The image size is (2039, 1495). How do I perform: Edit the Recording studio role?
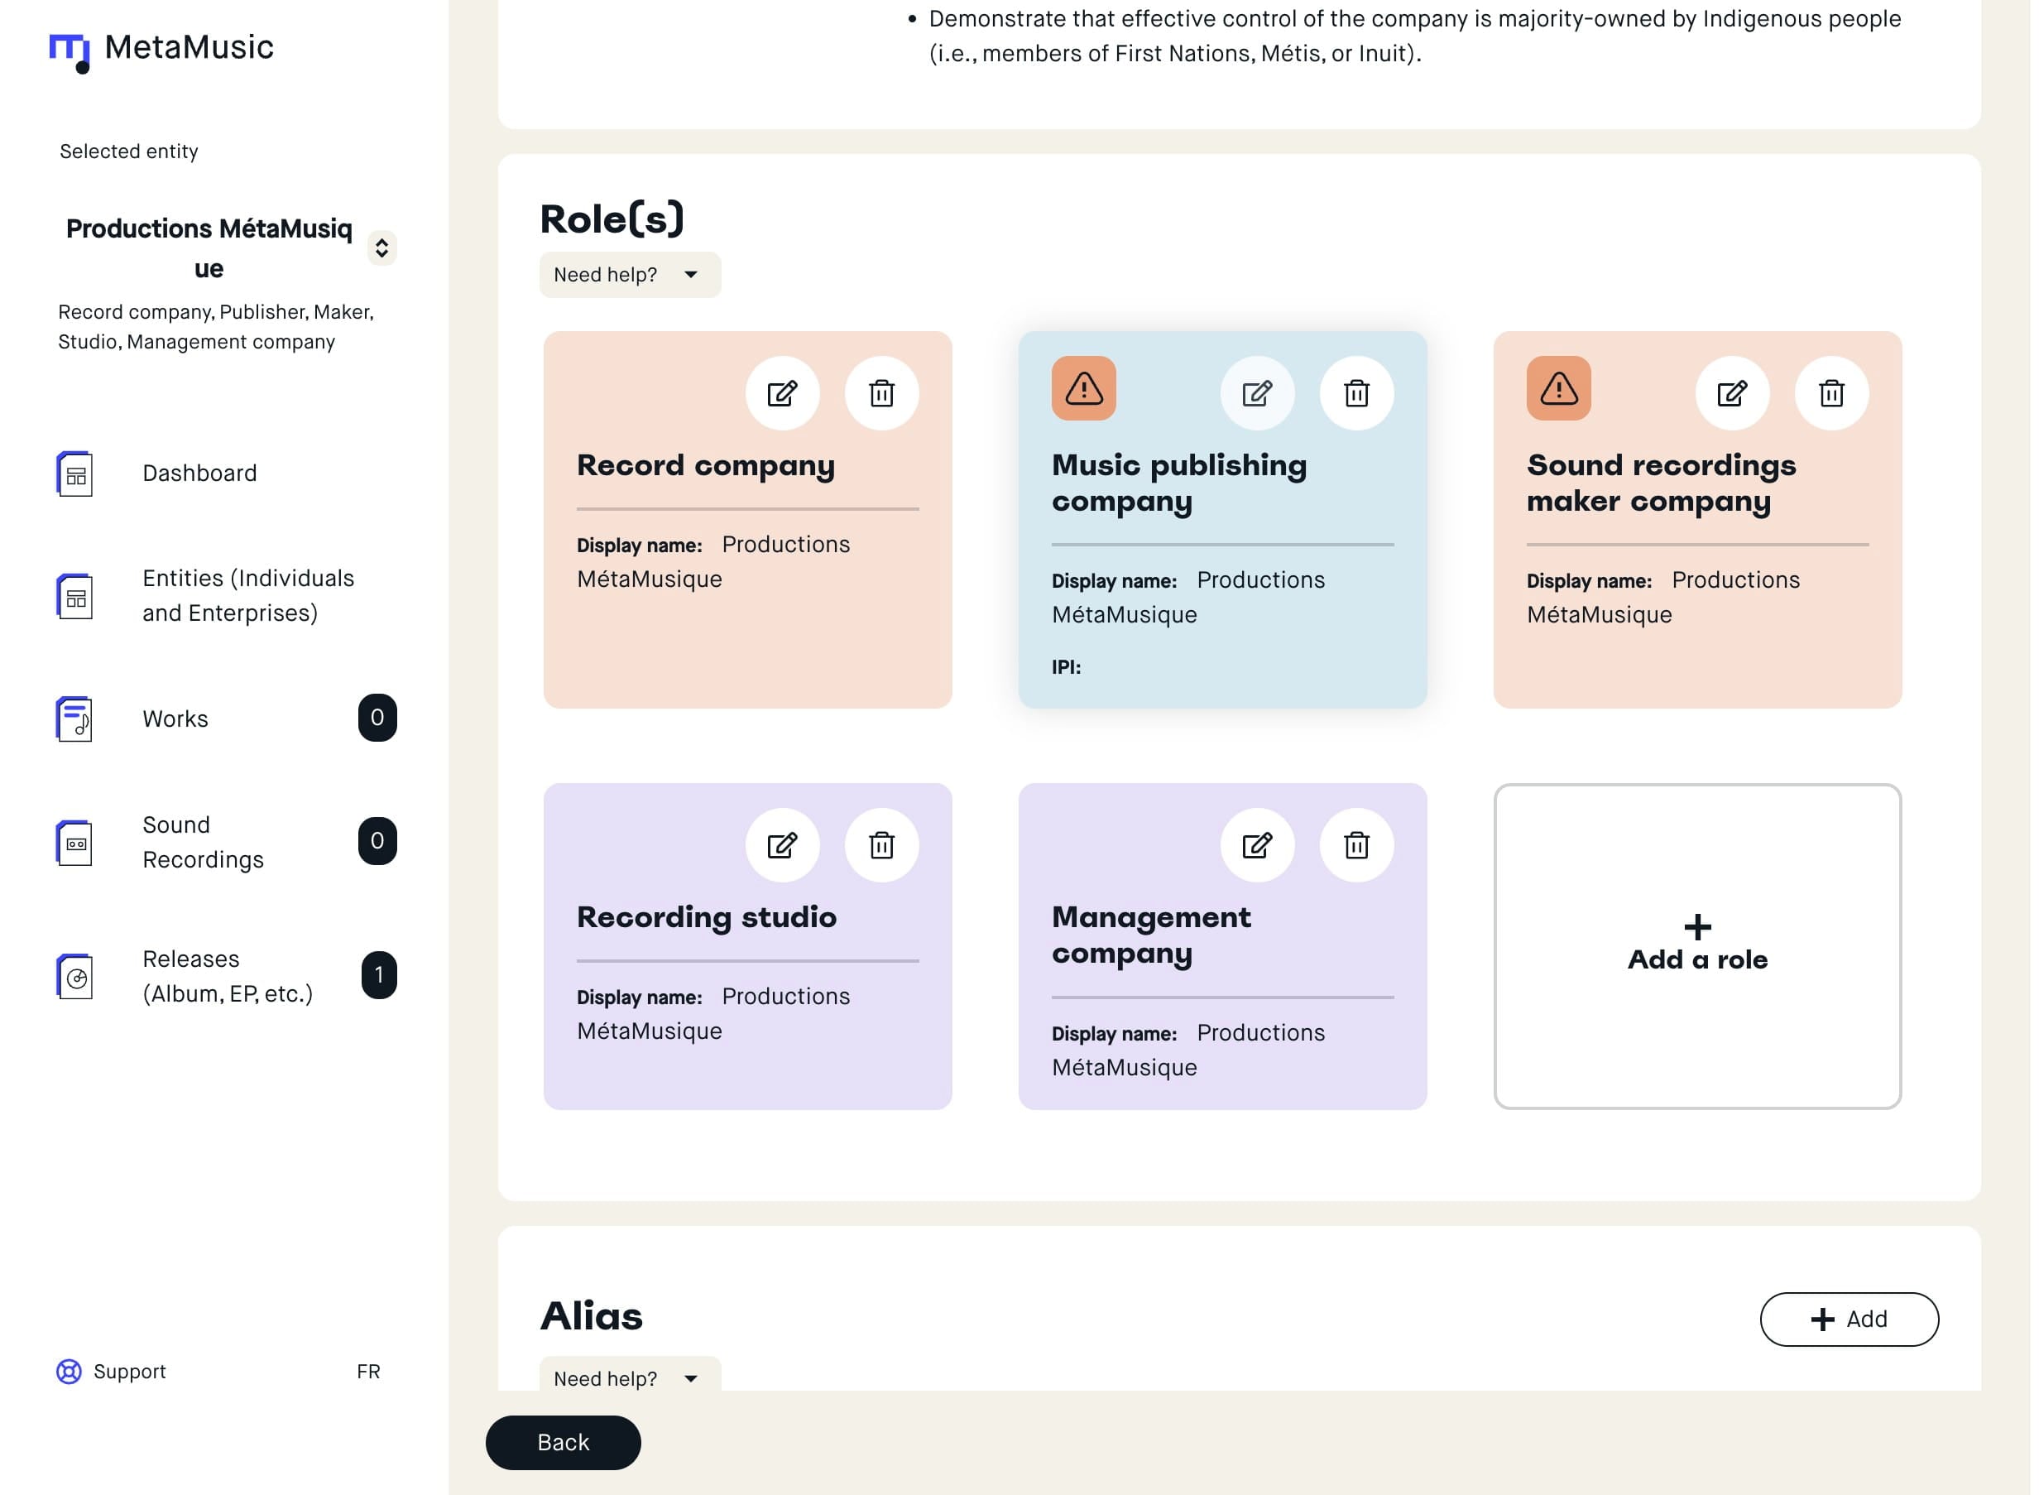[781, 845]
